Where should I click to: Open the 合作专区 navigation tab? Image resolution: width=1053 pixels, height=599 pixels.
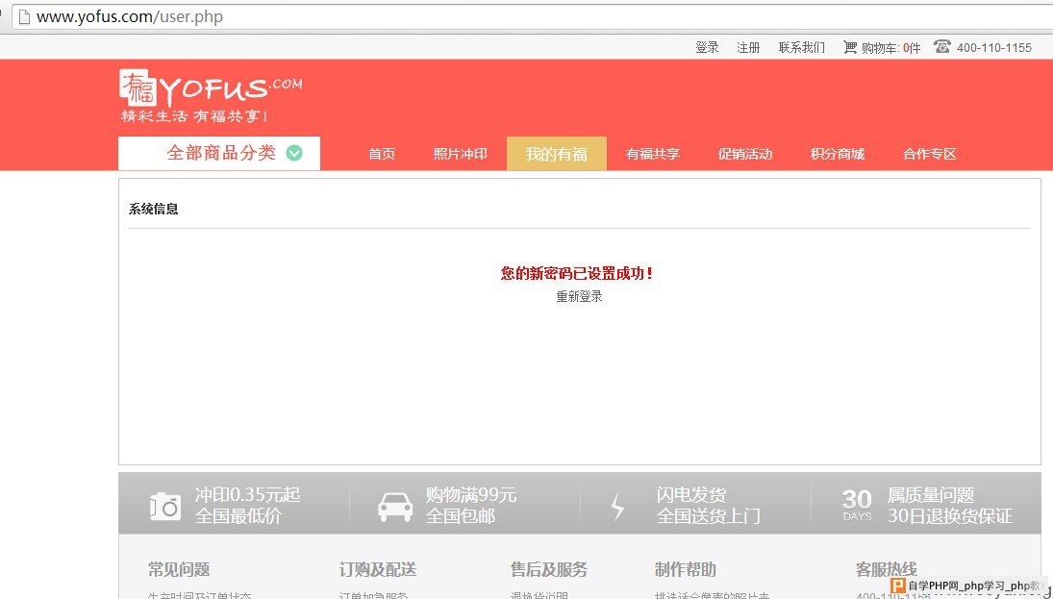click(930, 154)
